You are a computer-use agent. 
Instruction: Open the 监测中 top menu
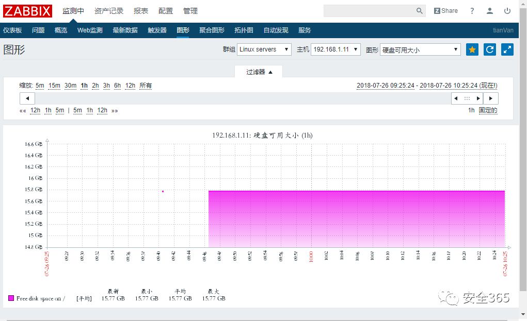(73, 11)
